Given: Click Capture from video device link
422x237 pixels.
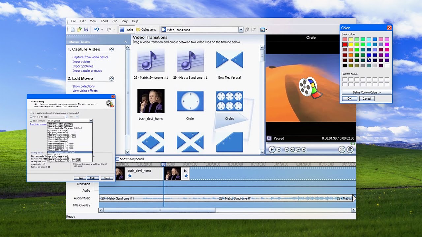Looking at the screenshot, I should pos(90,57).
